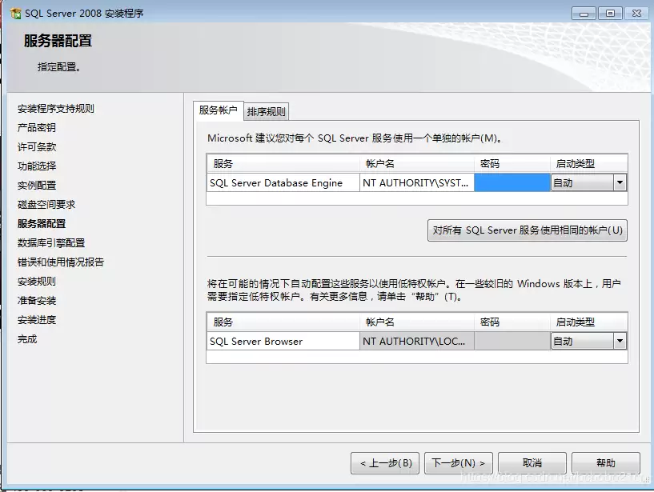Select the SQL Server Browser row
Screen dimensions: 654x492
click(417, 341)
